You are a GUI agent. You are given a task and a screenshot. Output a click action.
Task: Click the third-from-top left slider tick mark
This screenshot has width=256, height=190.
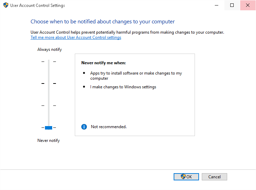point(43,105)
